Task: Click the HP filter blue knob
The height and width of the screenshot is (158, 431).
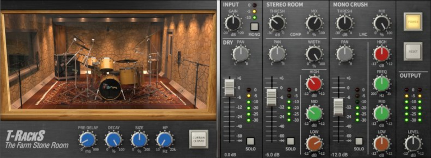Action: tap(164, 139)
